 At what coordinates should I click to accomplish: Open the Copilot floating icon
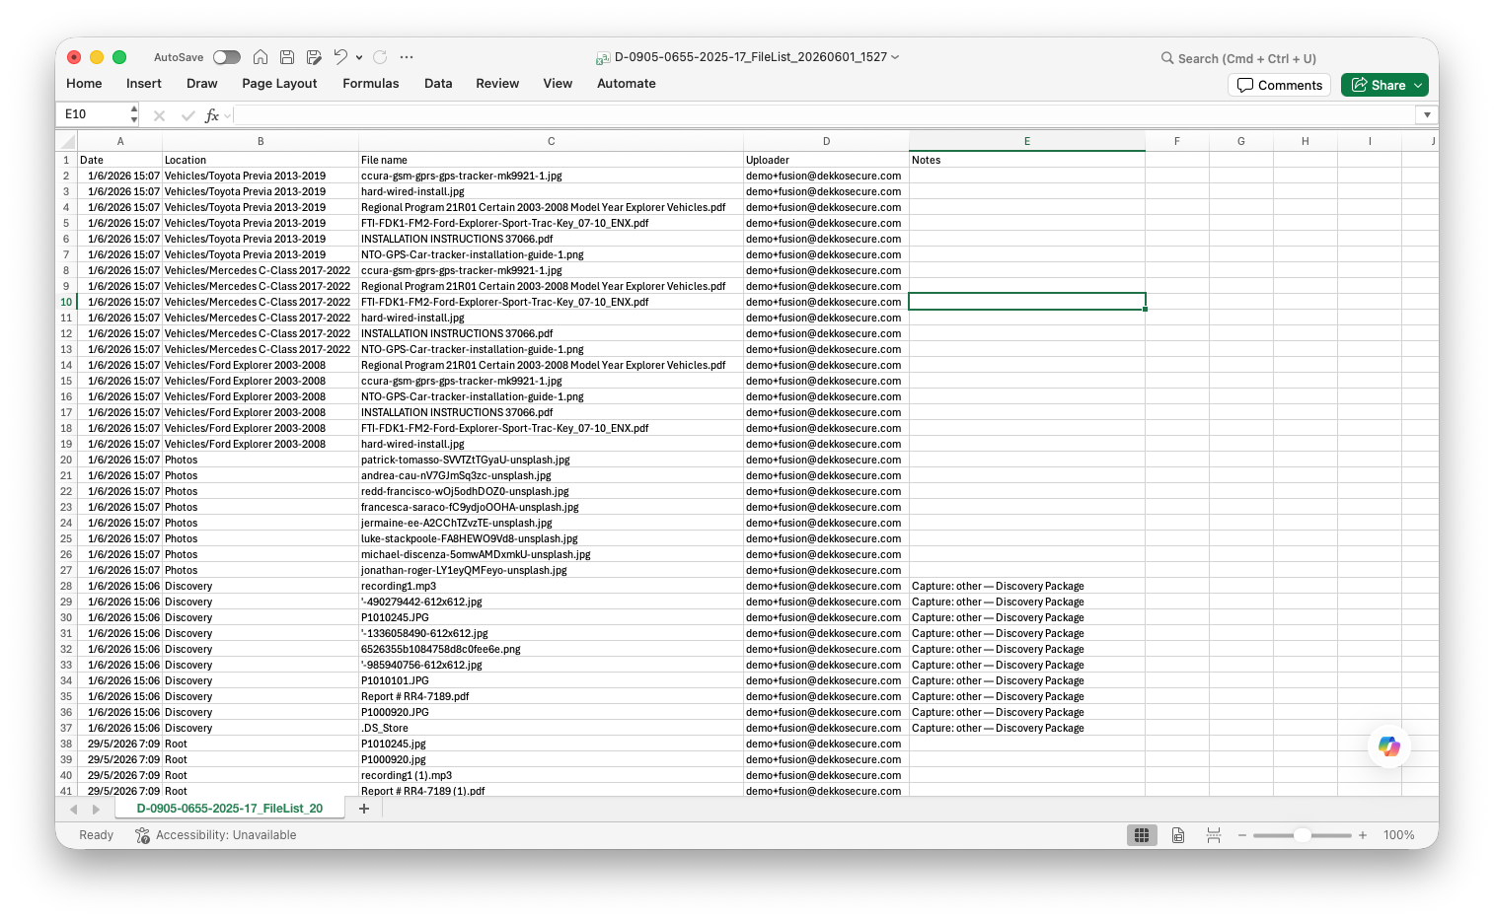pos(1389,746)
